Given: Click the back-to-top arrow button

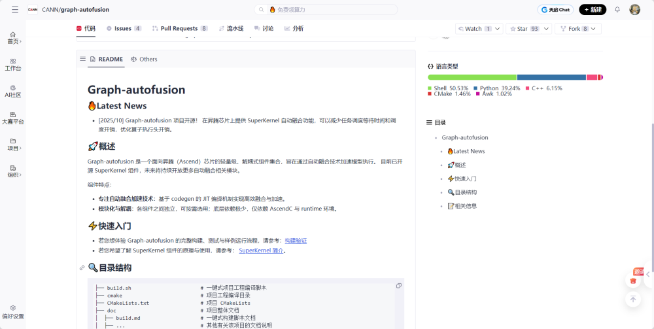Looking at the screenshot, I should click(x=632, y=299).
